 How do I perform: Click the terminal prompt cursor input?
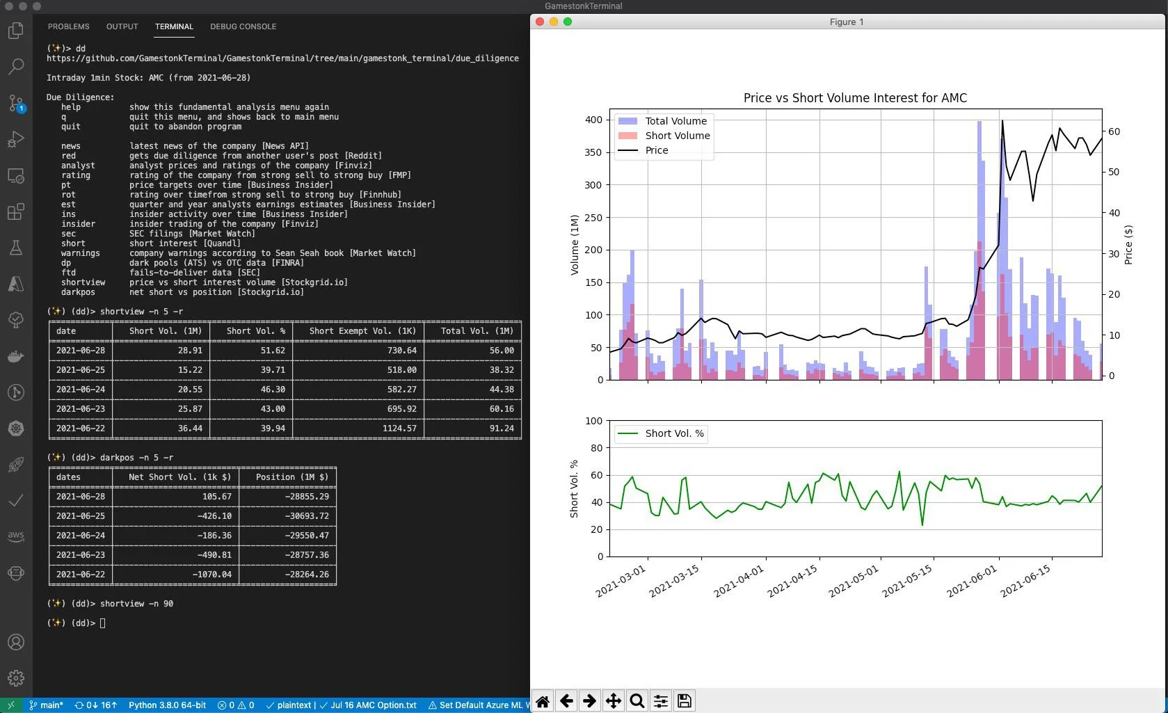[102, 623]
